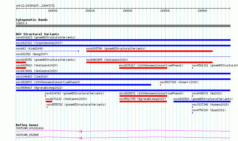
Task: Click esv2676317 1000GenomesConsortiumPhase1 label
Action: 151,65
